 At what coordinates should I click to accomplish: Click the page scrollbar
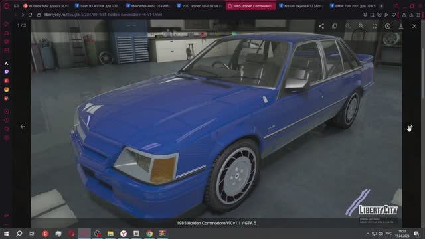(423, 73)
